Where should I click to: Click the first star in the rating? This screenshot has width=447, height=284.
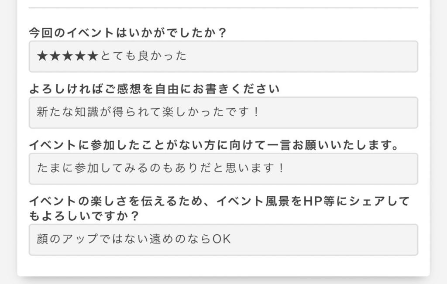[x=42, y=56]
